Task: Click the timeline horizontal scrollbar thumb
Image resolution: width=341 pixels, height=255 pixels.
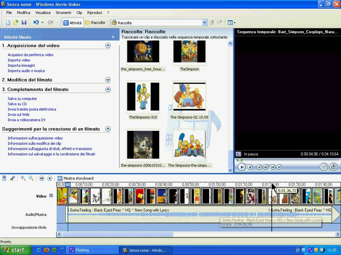Action: [118, 234]
